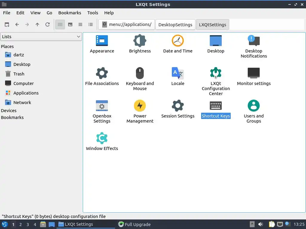The image size is (306, 229).
Task: Open the Tools menu
Action: 93,13
